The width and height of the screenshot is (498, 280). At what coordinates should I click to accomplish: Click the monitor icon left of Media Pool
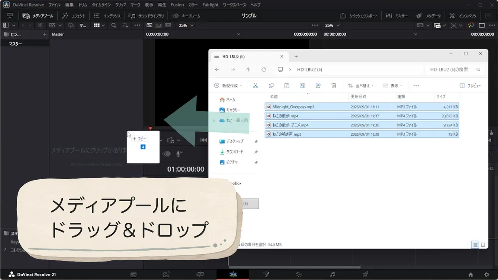[x=10, y=16]
